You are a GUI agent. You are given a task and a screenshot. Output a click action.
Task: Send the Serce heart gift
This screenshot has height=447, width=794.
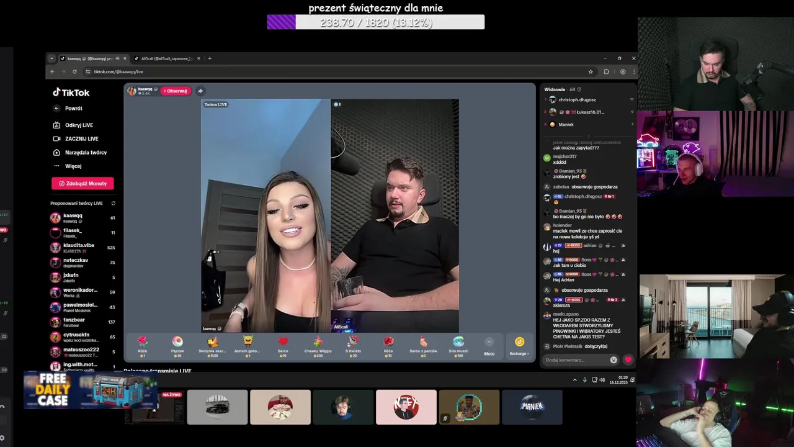click(283, 346)
